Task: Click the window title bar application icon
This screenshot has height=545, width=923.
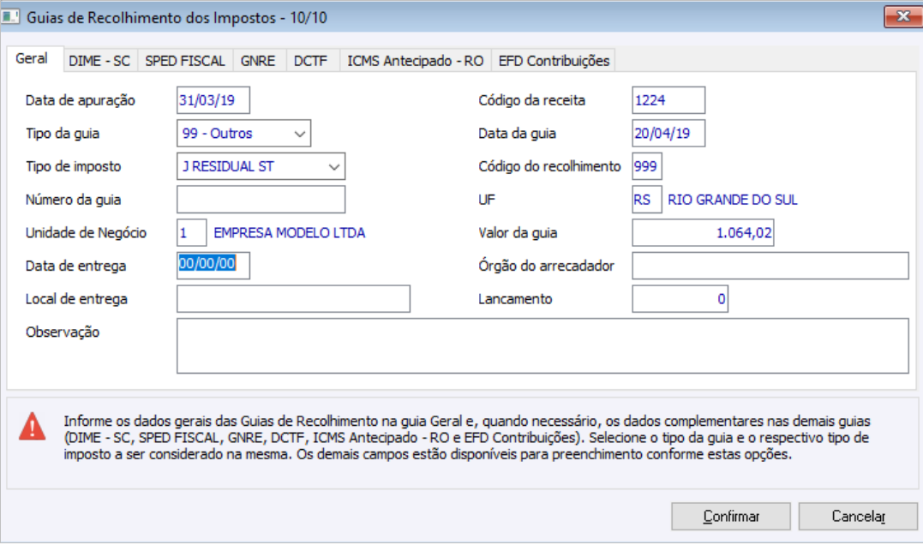Action: (10, 16)
